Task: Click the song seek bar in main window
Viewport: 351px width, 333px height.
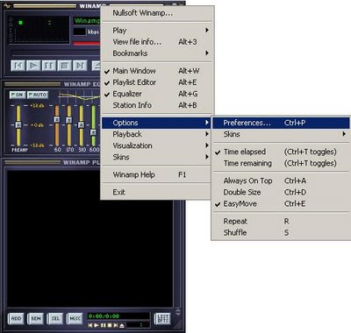Action: point(56,53)
